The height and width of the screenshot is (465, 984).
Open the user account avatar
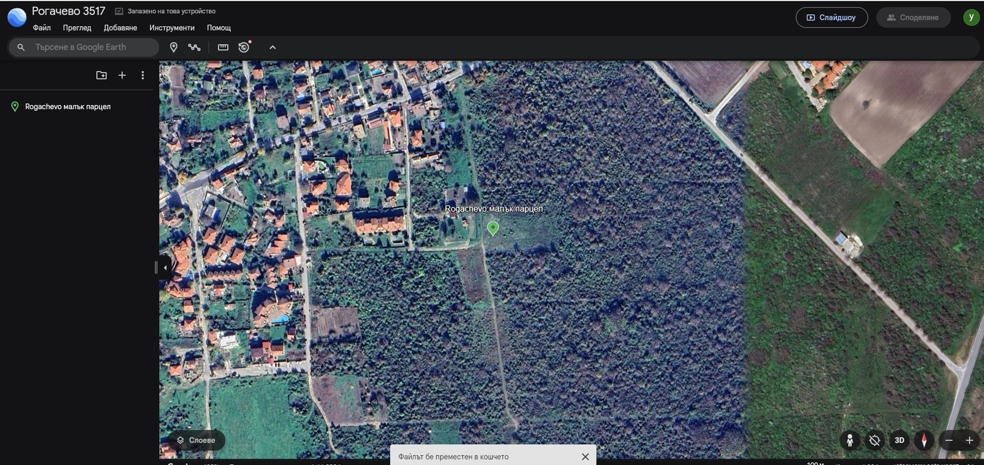click(x=971, y=17)
